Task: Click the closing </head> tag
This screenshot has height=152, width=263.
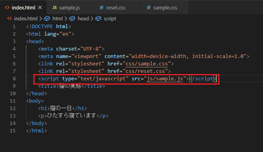Action: 37,93
